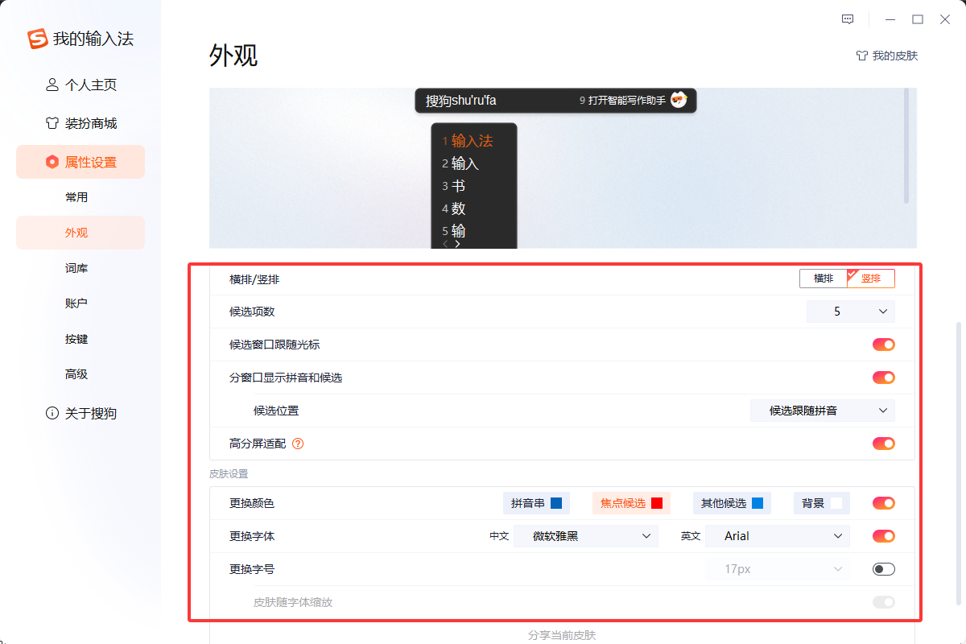
Task: Open the 装扮商城 skin store
Action: [83, 122]
